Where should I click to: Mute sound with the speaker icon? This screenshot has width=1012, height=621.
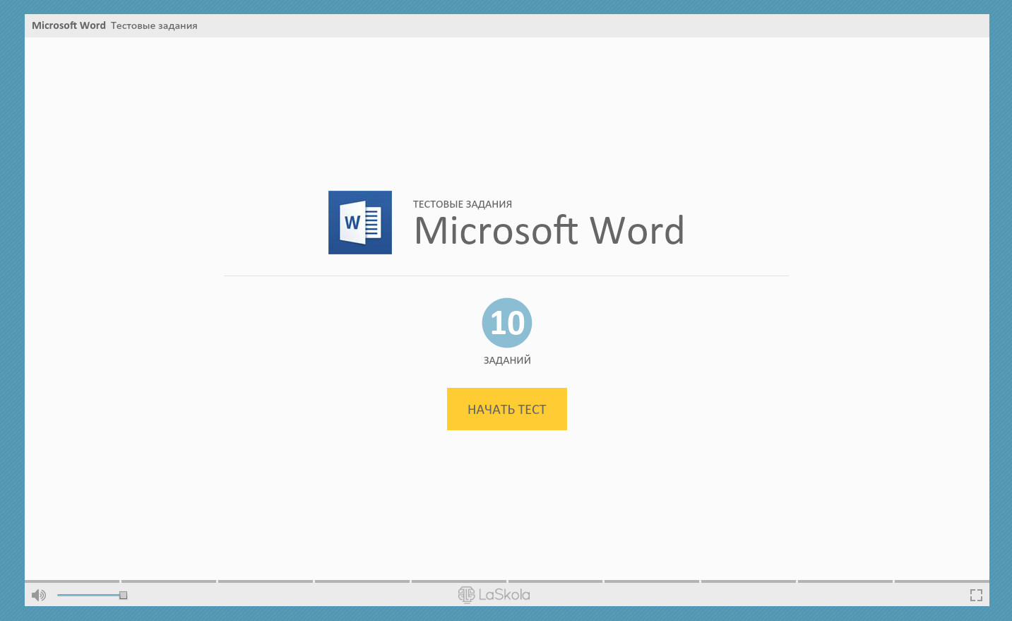coord(39,595)
